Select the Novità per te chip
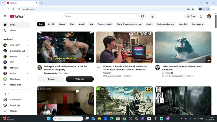217x122 pixels. pos(198,24)
